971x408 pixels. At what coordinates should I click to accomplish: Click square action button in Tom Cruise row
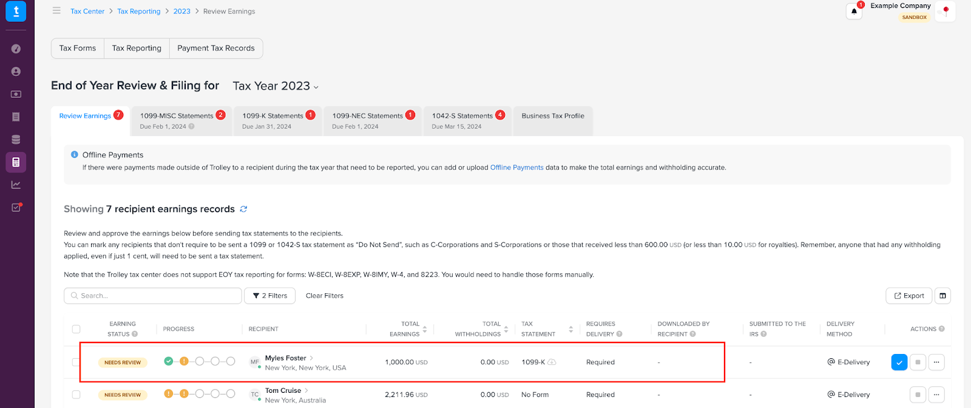click(918, 395)
